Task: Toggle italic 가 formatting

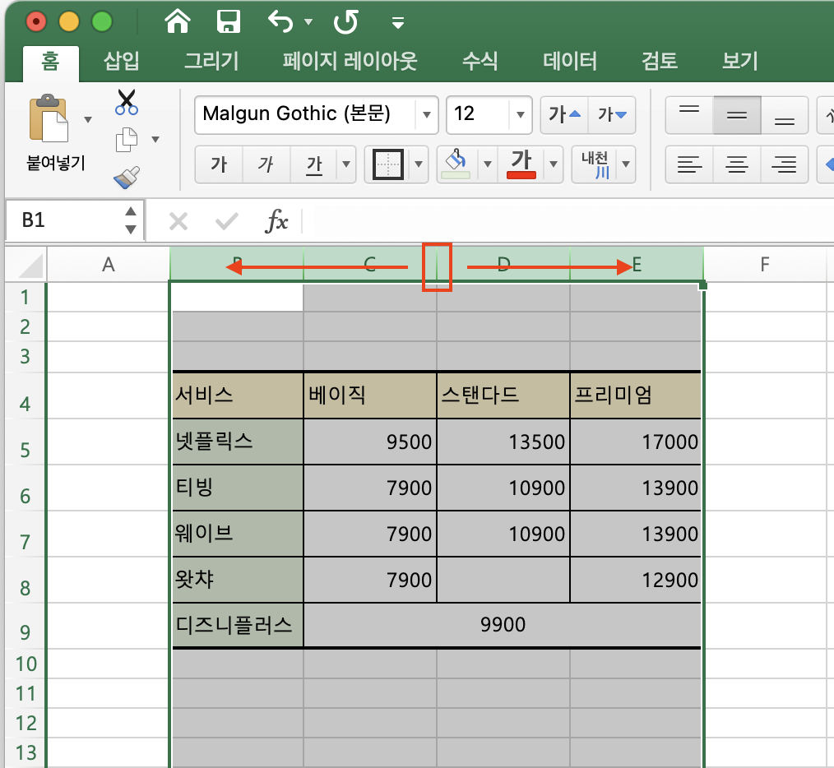Action: 266,164
